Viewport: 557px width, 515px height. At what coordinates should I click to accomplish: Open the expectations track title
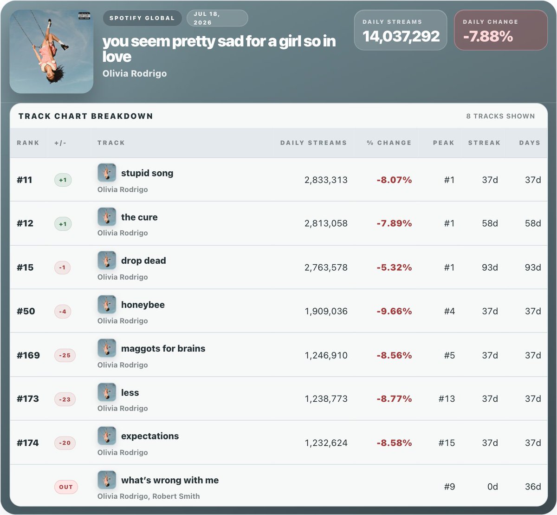pos(150,437)
